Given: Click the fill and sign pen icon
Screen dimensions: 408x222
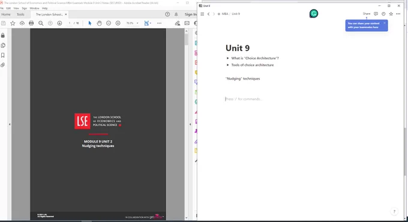Looking at the screenshot, I should [178, 23].
